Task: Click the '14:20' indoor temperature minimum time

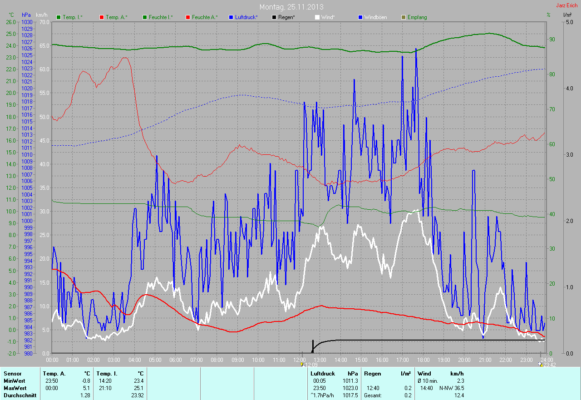Action: coord(105,381)
